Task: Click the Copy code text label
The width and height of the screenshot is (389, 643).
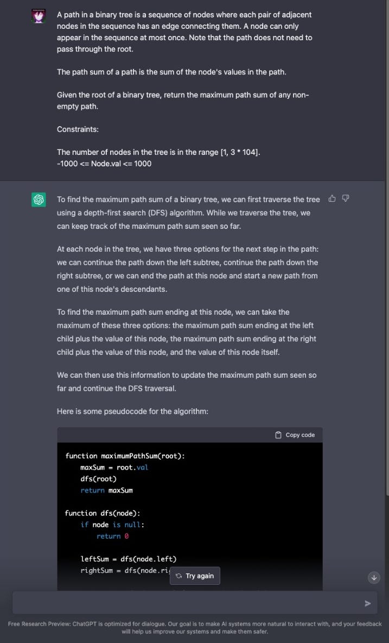Action: (x=300, y=435)
